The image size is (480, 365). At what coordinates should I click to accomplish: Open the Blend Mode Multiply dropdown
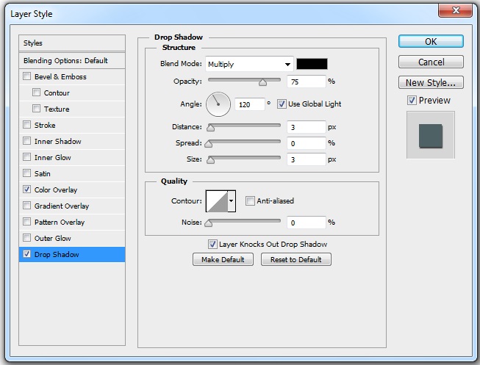point(249,64)
